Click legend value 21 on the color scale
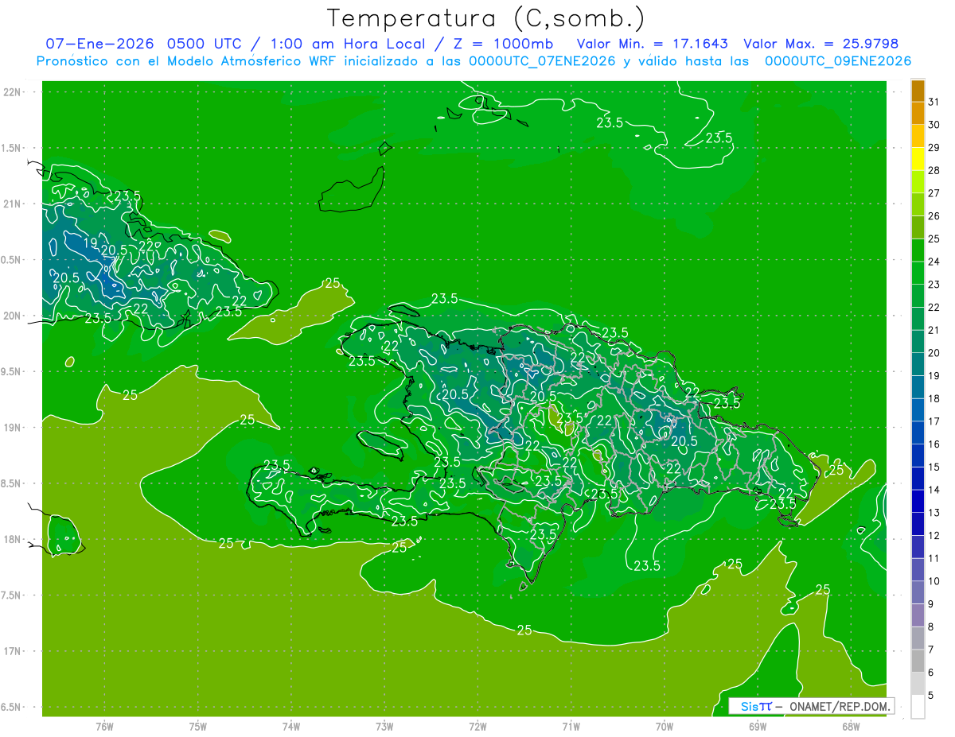 point(934,330)
